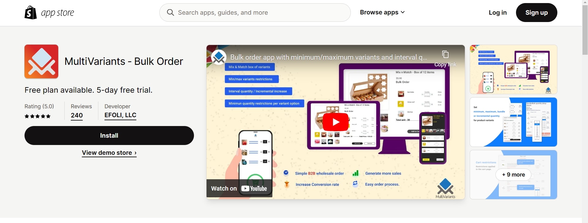Expand the Browse apps dropdown
Screen dimensions: 588x223
382,13
